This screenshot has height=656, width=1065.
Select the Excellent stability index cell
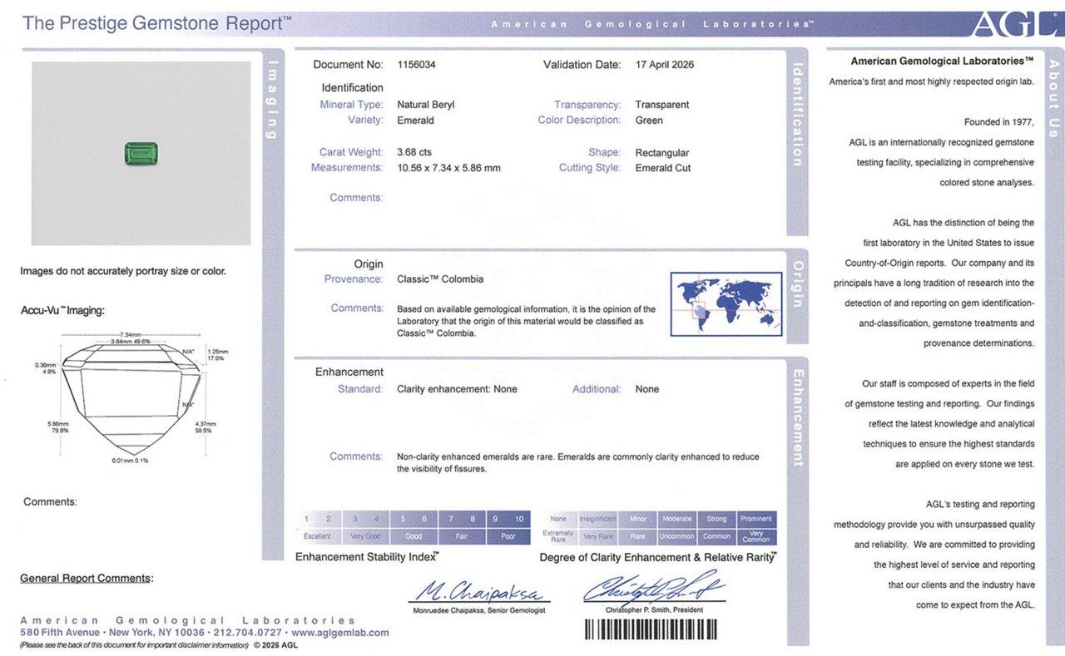pyautogui.click(x=317, y=536)
